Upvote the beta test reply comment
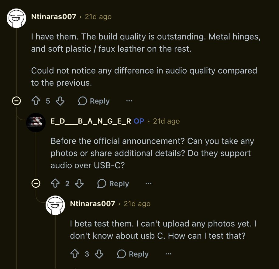279x269 pixels. point(75,254)
